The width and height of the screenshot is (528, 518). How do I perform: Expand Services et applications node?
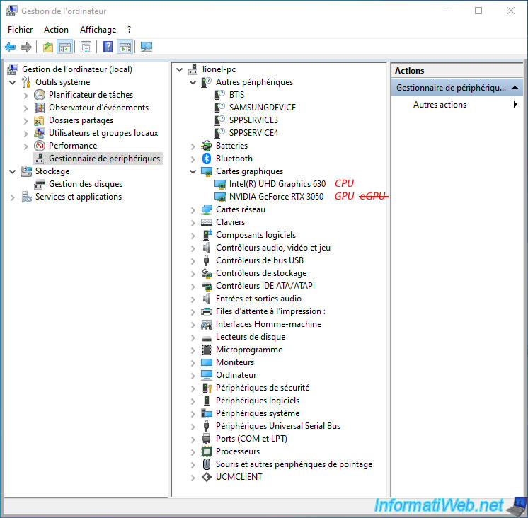13,197
